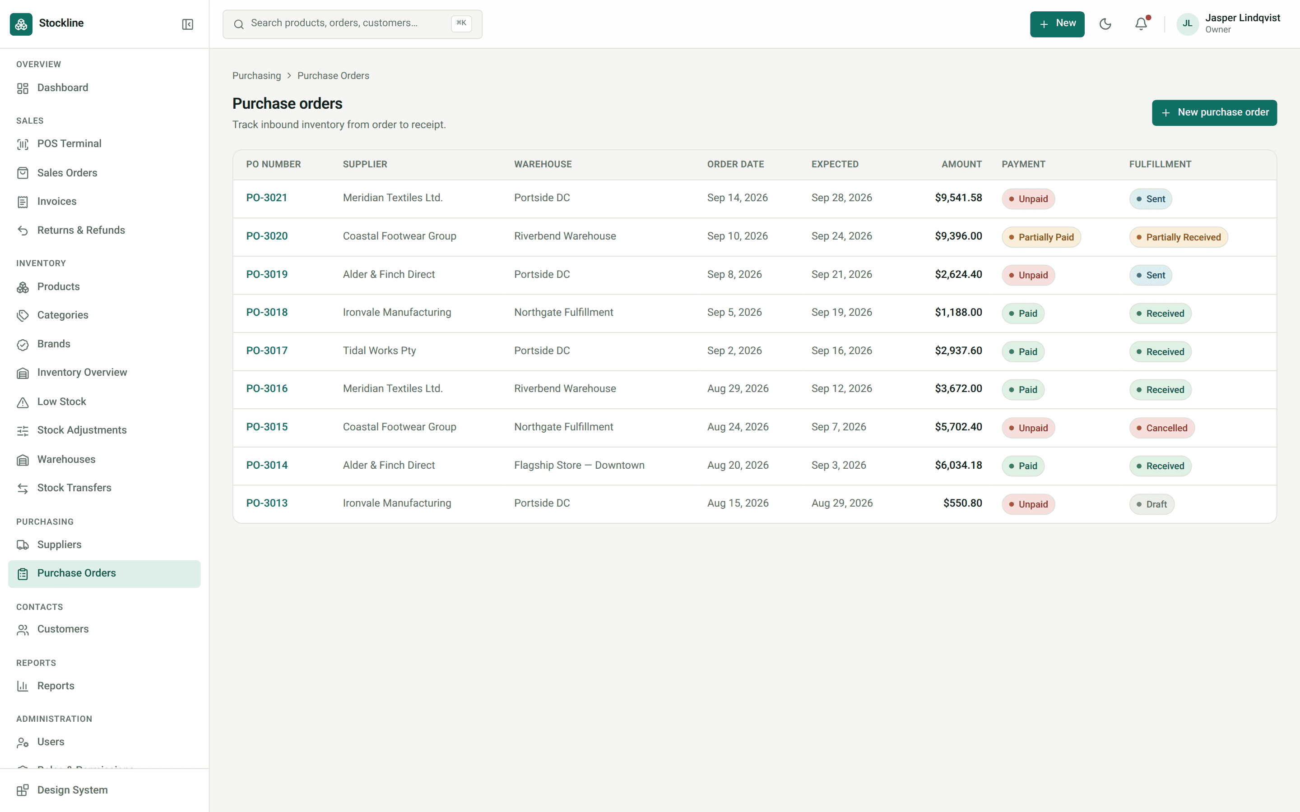Image resolution: width=1300 pixels, height=812 pixels.
Task: Click the Categories tag icon
Action: [x=23, y=316]
